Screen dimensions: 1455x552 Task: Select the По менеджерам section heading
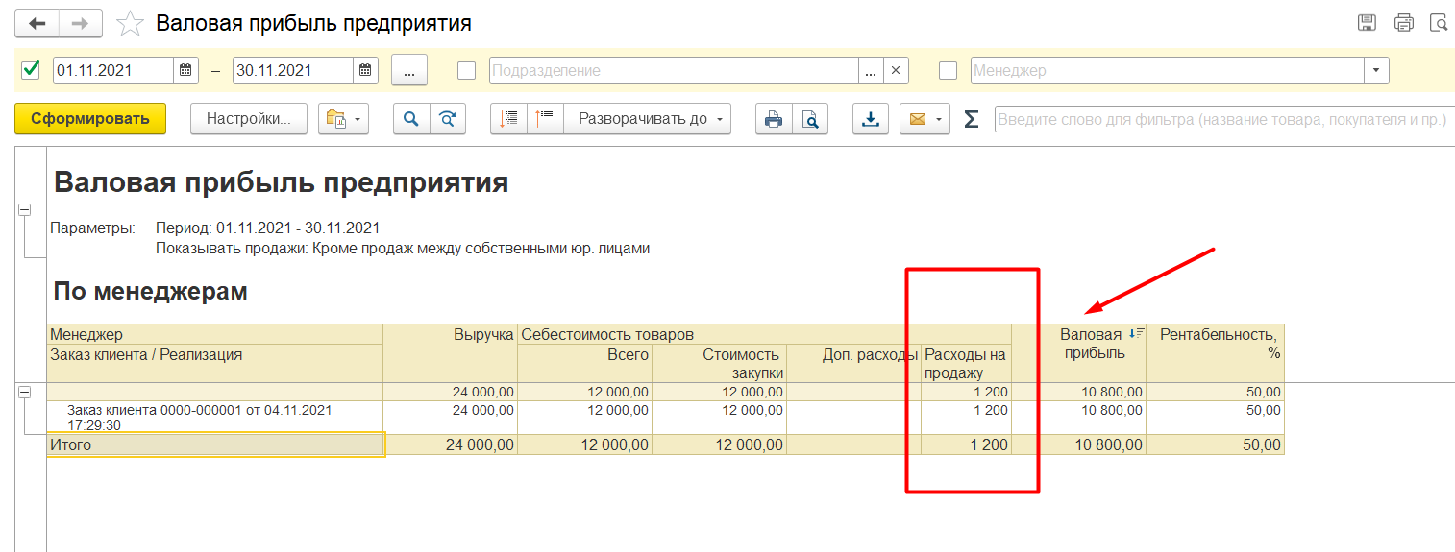(150, 291)
